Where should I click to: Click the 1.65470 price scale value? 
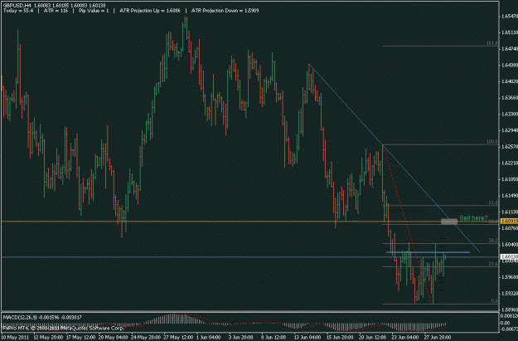coord(510,16)
